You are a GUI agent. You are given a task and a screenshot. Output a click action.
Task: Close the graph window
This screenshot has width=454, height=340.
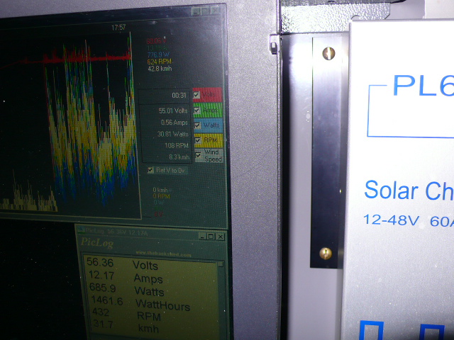tap(215, 12)
